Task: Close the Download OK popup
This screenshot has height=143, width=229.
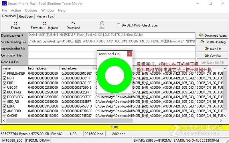Action: 130,54
